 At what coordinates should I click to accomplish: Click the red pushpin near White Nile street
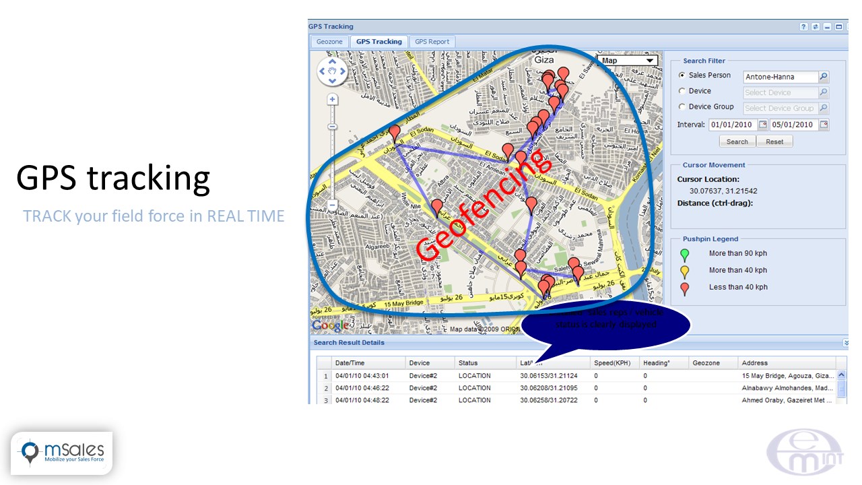(x=437, y=207)
